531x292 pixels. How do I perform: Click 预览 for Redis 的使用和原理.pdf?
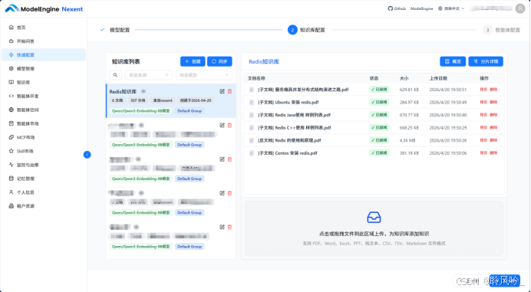coord(483,140)
